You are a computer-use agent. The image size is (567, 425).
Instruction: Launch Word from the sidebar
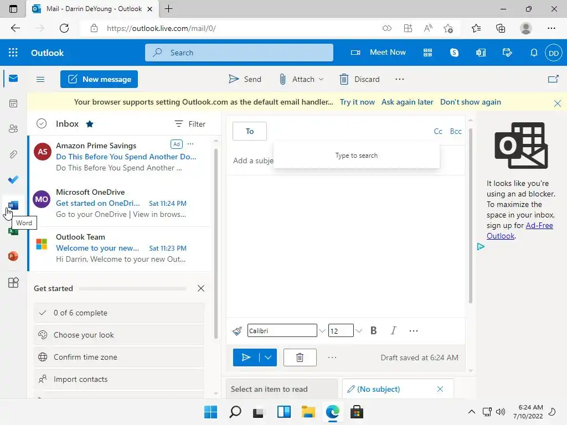point(13,205)
